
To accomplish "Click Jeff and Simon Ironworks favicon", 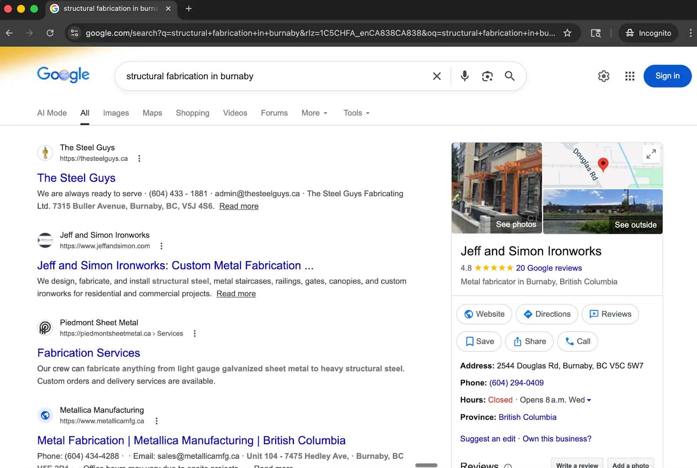I will 45,240.
